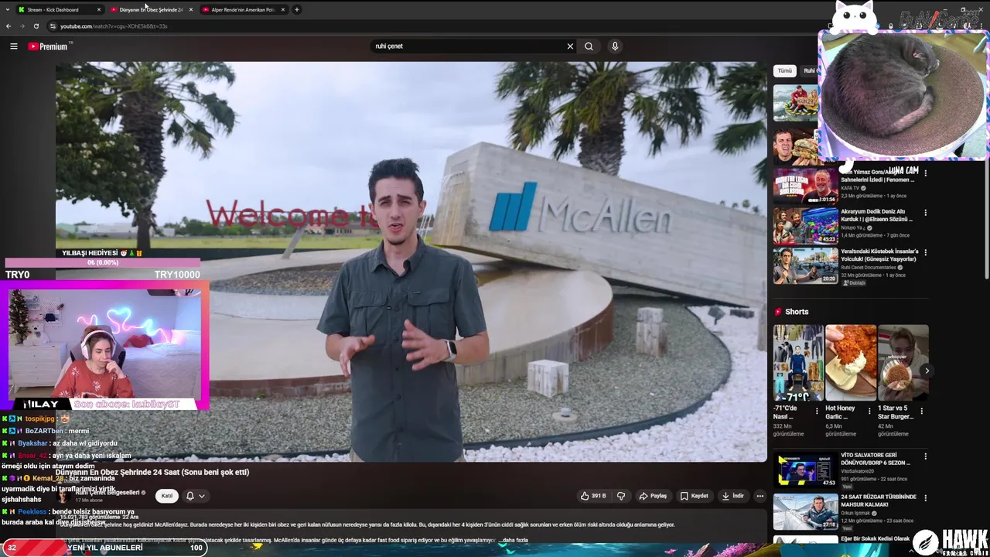Open the 1 Star vs 5 Star Burger short
990x557 pixels.
[903, 363]
